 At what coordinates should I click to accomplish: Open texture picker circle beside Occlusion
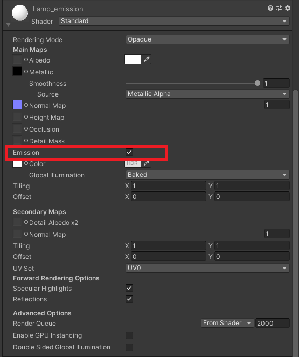(26, 129)
